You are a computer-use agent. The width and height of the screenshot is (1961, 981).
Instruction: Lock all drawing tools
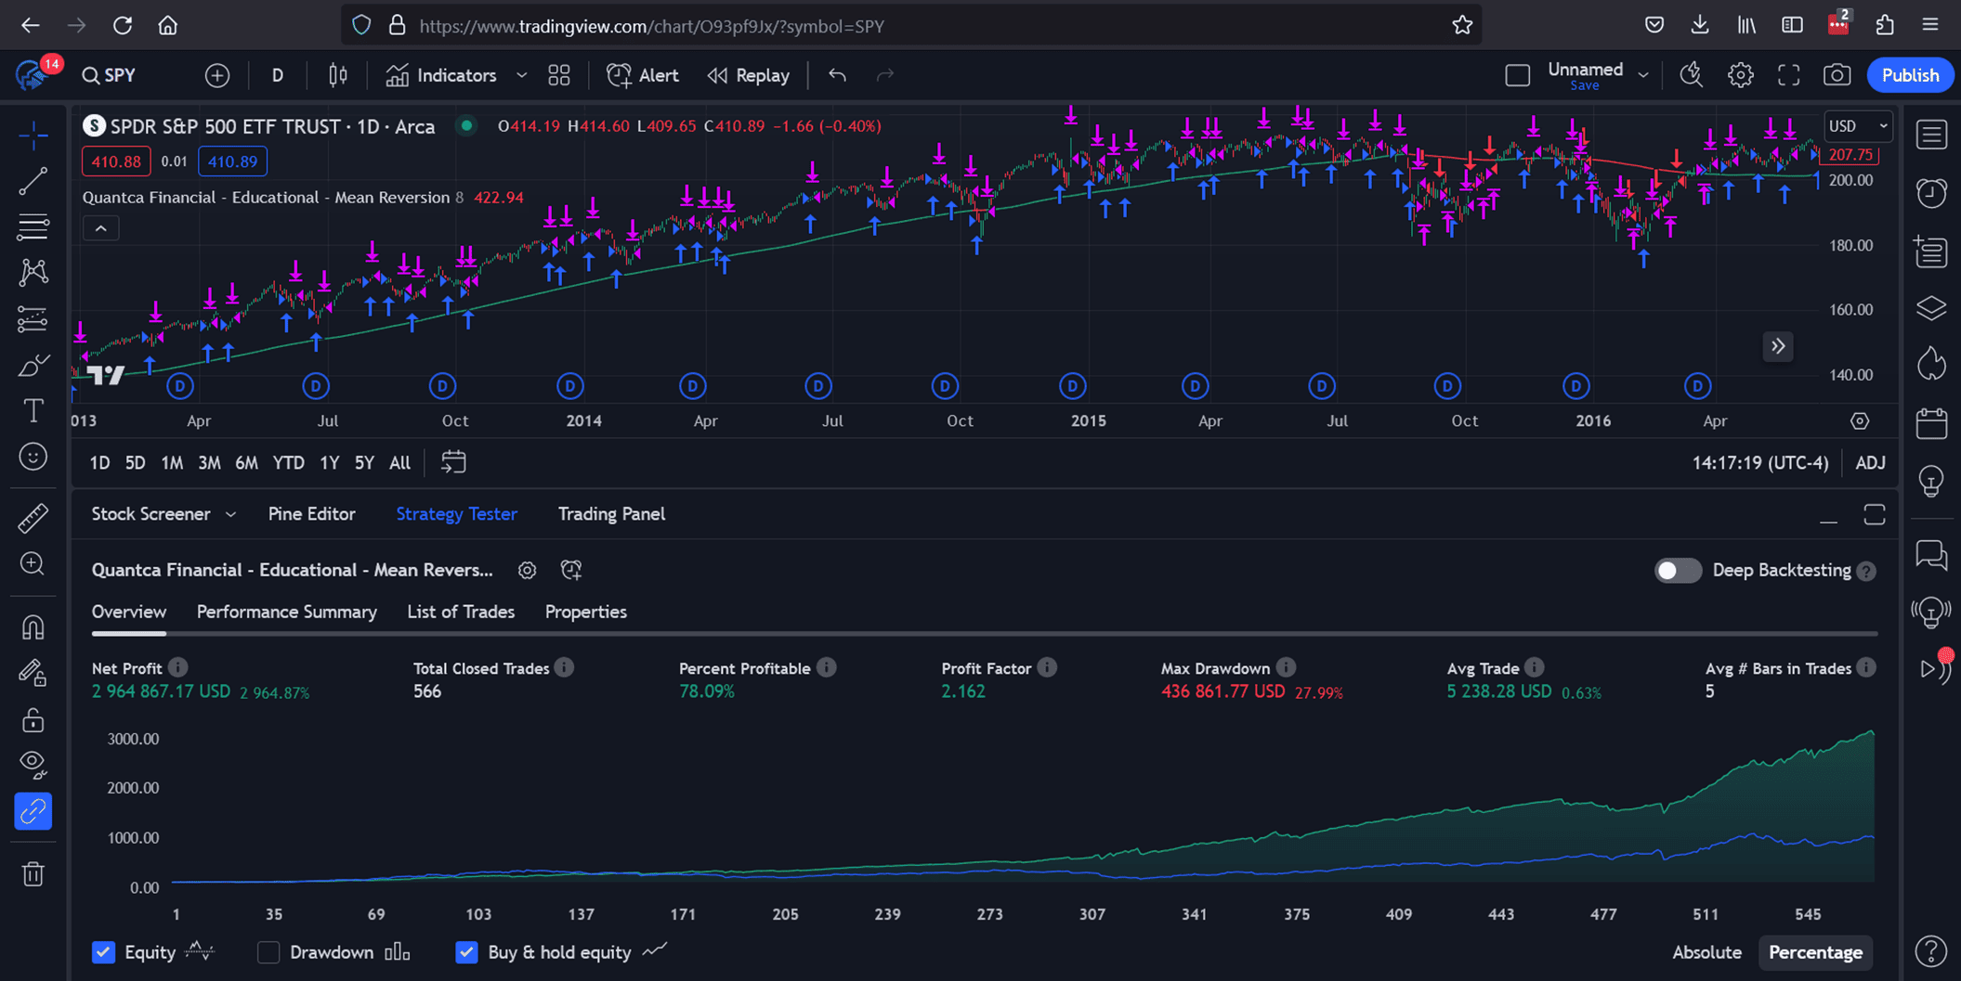[x=33, y=719]
